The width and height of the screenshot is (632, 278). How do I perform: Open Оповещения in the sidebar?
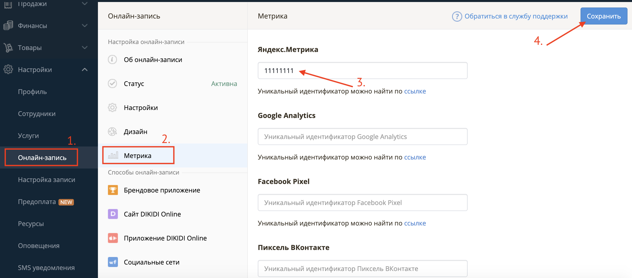point(39,246)
